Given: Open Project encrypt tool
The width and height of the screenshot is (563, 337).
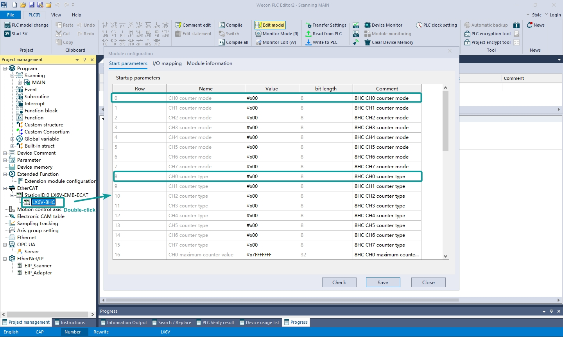Looking at the screenshot, I should tap(488, 42).
